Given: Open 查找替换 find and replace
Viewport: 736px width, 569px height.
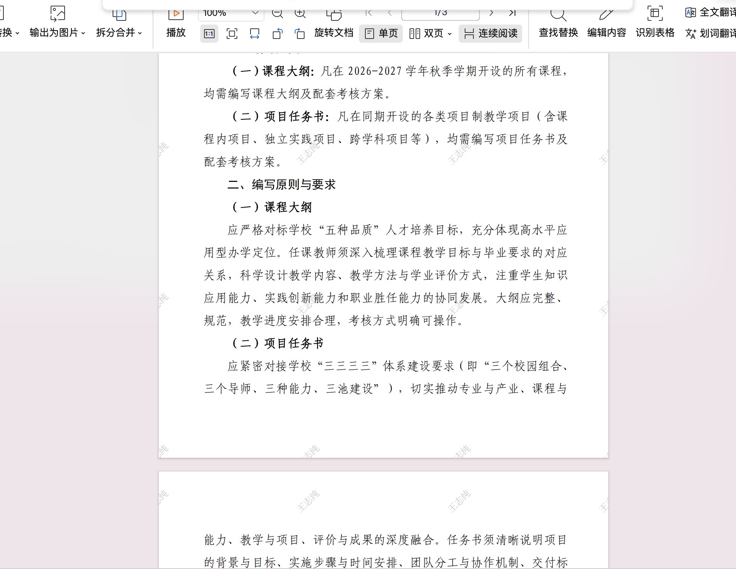Looking at the screenshot, I should tap(558, 23).
